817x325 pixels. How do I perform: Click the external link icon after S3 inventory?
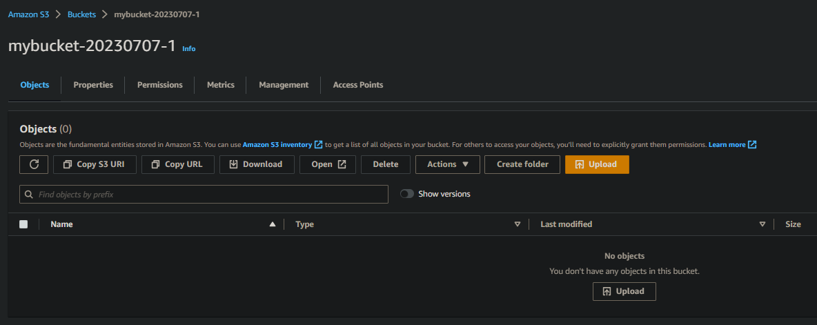click(318, 144)
